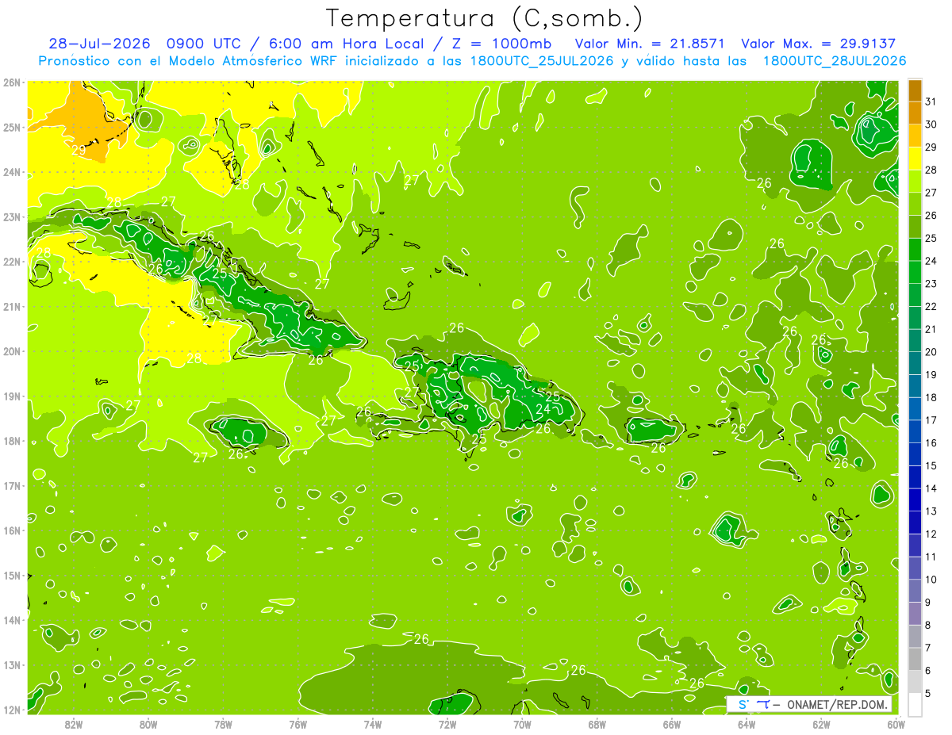Click the '31' color scale label
The image size is (952, 735).
pyautogui.click(x=931, y=101)
